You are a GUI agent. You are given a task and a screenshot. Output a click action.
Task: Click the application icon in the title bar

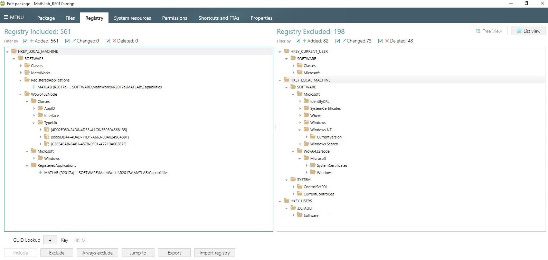click(x=3, y=4)
